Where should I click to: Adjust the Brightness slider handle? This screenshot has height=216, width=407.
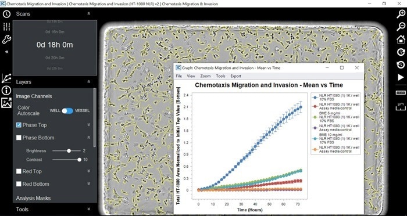coord(69,150)
